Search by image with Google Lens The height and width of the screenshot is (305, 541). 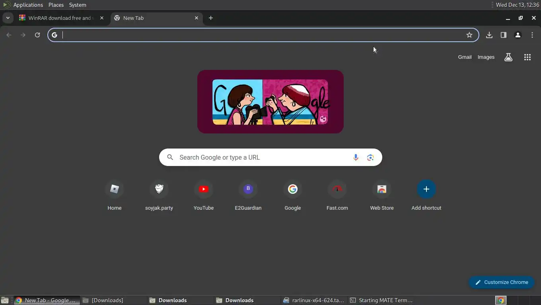point(370,158)
